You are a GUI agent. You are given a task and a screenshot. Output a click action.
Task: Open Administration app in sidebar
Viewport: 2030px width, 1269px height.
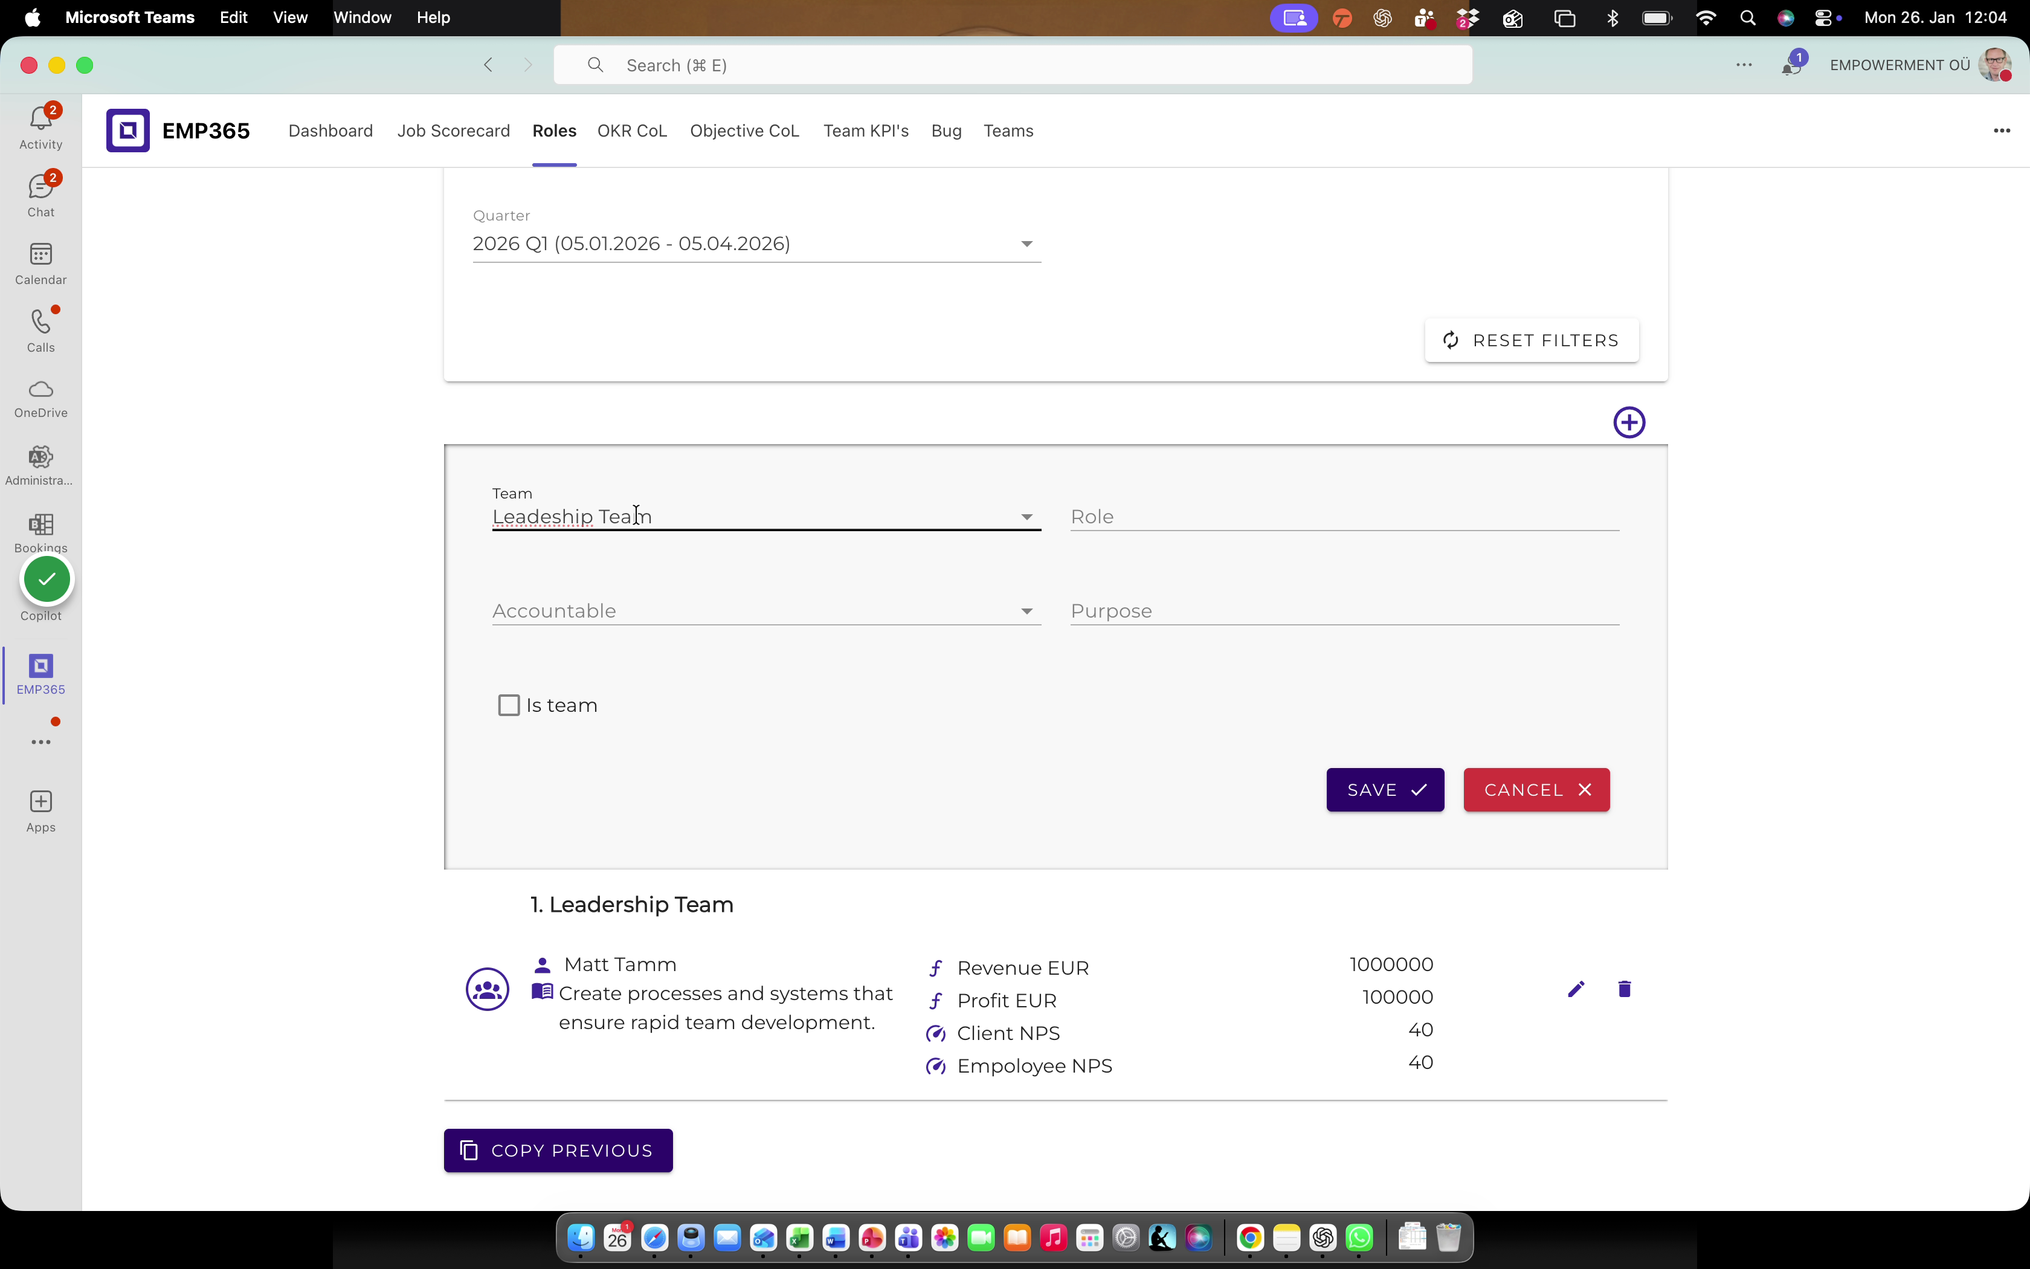click(40, 466)
